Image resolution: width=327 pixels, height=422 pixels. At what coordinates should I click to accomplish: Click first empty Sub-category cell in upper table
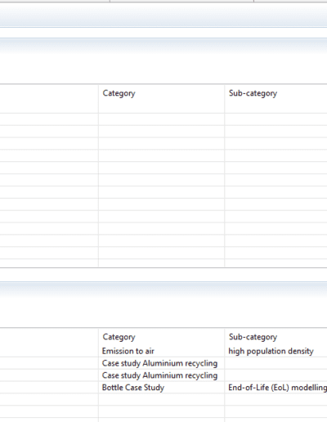(275, 119)
